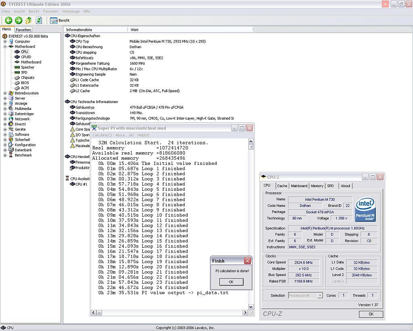Viewport: 413px width, 331px height.
Task: Click the Geräte devices icon
Action: coord(11,129)
